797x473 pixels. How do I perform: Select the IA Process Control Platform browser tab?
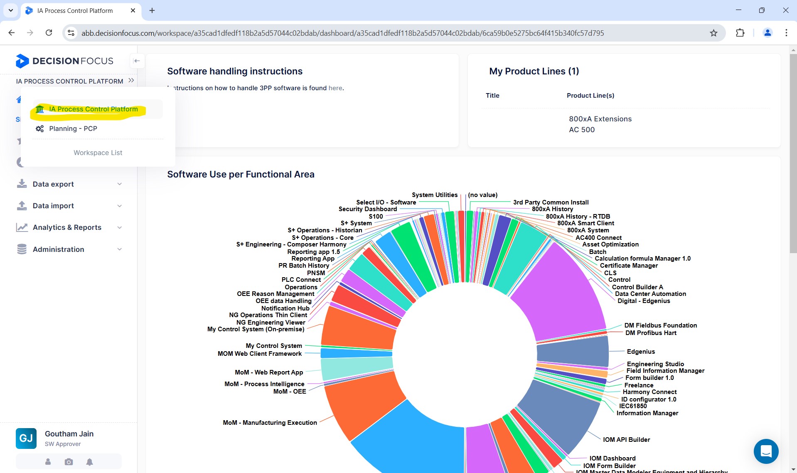coord(81,10)
